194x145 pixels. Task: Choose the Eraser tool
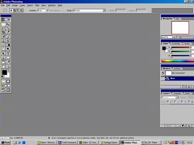click(x=3, y=45)
